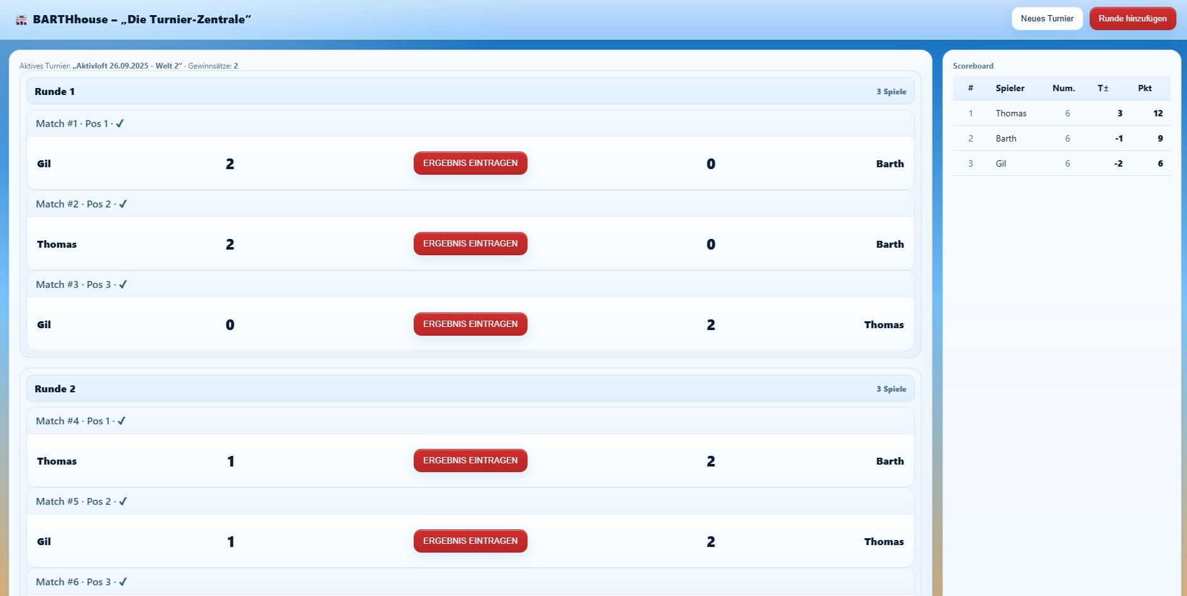
Task: Select Thomas row in the Scoreboard
Action: point(1061,114)
